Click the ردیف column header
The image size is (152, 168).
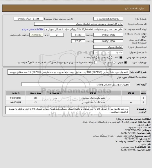(143, 93)
